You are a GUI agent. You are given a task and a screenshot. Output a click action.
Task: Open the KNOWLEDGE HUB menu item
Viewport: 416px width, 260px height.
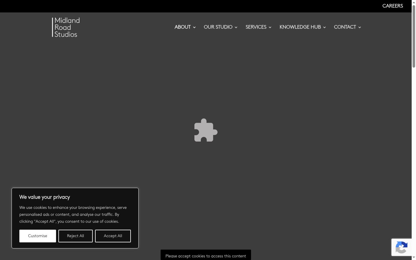click(300, 27)
